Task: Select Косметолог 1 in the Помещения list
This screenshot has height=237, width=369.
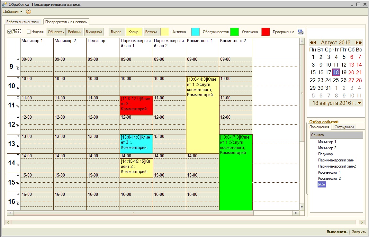Action: click(x=329, y=172)
